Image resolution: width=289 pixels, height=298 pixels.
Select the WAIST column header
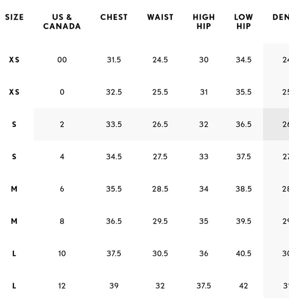pyautogui.click(x=160, y=17)
